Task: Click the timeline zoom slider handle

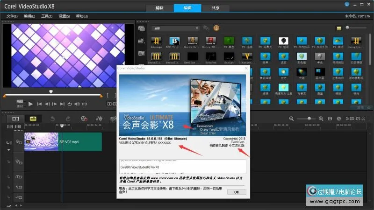Action: pyautogui.click(x=309, y=119)
